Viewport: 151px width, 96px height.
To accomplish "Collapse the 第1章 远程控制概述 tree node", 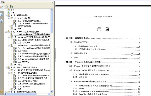I will [x=6, y=15].
